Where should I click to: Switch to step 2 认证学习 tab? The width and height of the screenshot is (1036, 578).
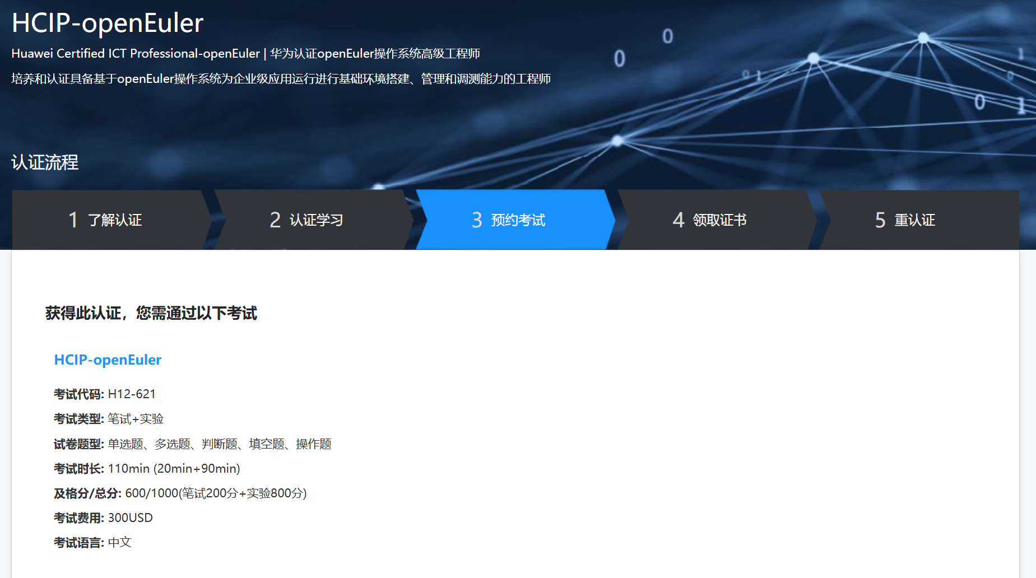pos(314,220)
